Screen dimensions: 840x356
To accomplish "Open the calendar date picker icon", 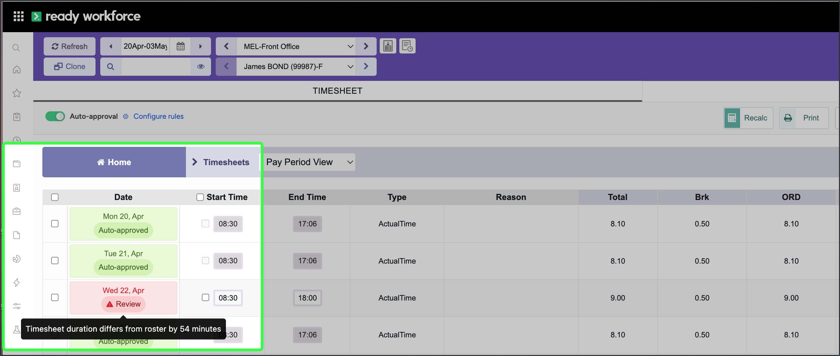I will (181, 46).
